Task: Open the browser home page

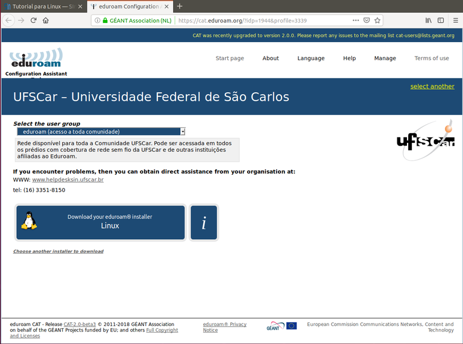Action: tap(46, 20)
